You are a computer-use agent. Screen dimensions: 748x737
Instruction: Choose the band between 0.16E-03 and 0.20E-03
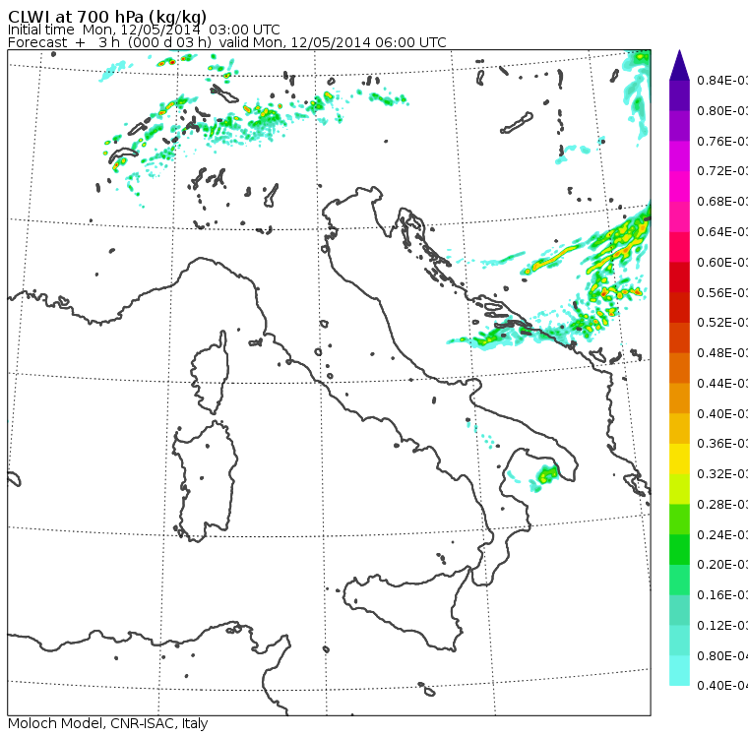coord(679,580)
